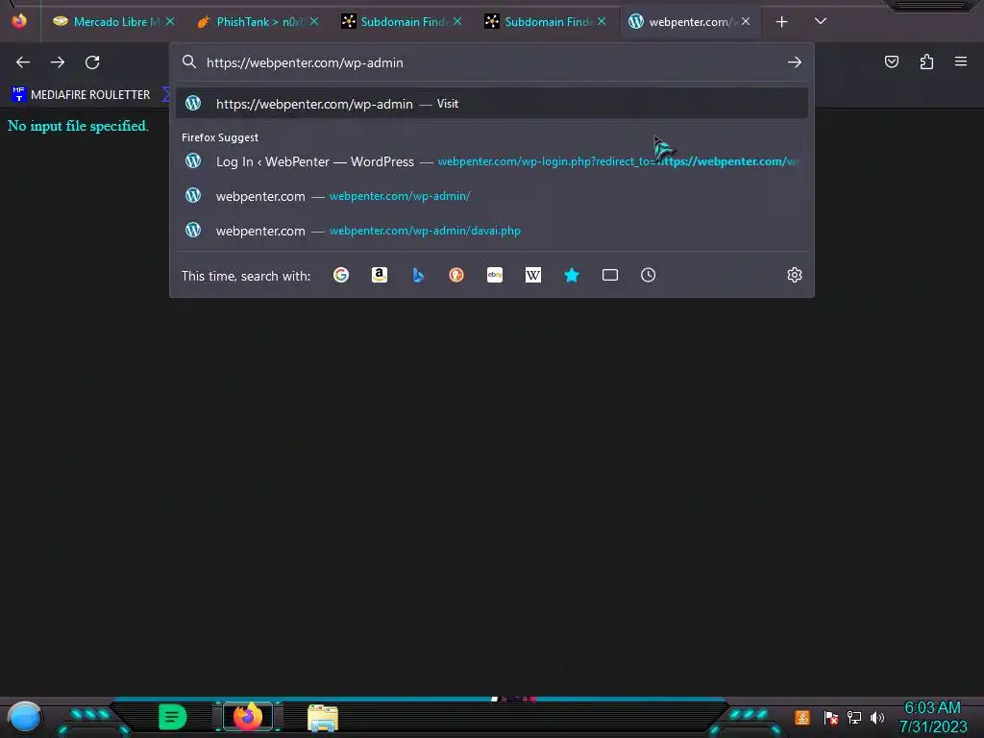This screenshot has width=984, height=738.
Task: Click the Firefox taskbar icon
Action: pyautogui.click(x=247, y=717)
